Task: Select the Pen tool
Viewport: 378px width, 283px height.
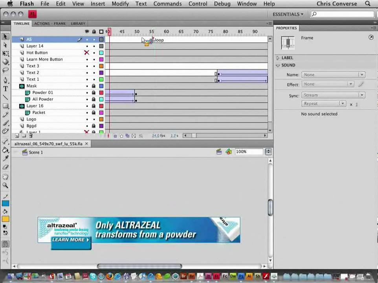Action: coord(5,80)
